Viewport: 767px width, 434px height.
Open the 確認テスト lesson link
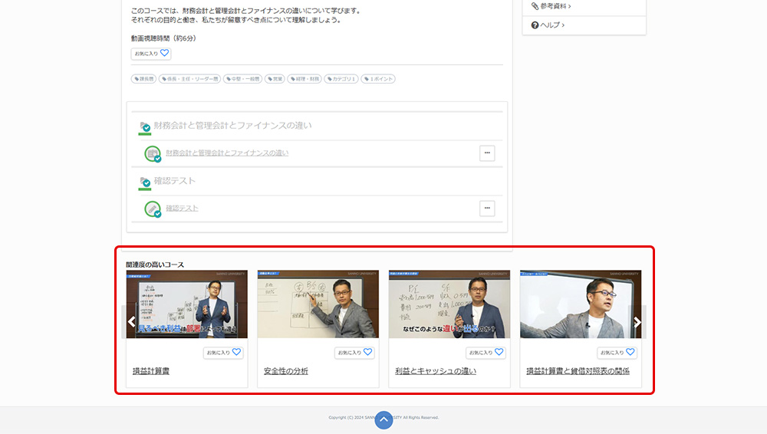coord(182,209)
